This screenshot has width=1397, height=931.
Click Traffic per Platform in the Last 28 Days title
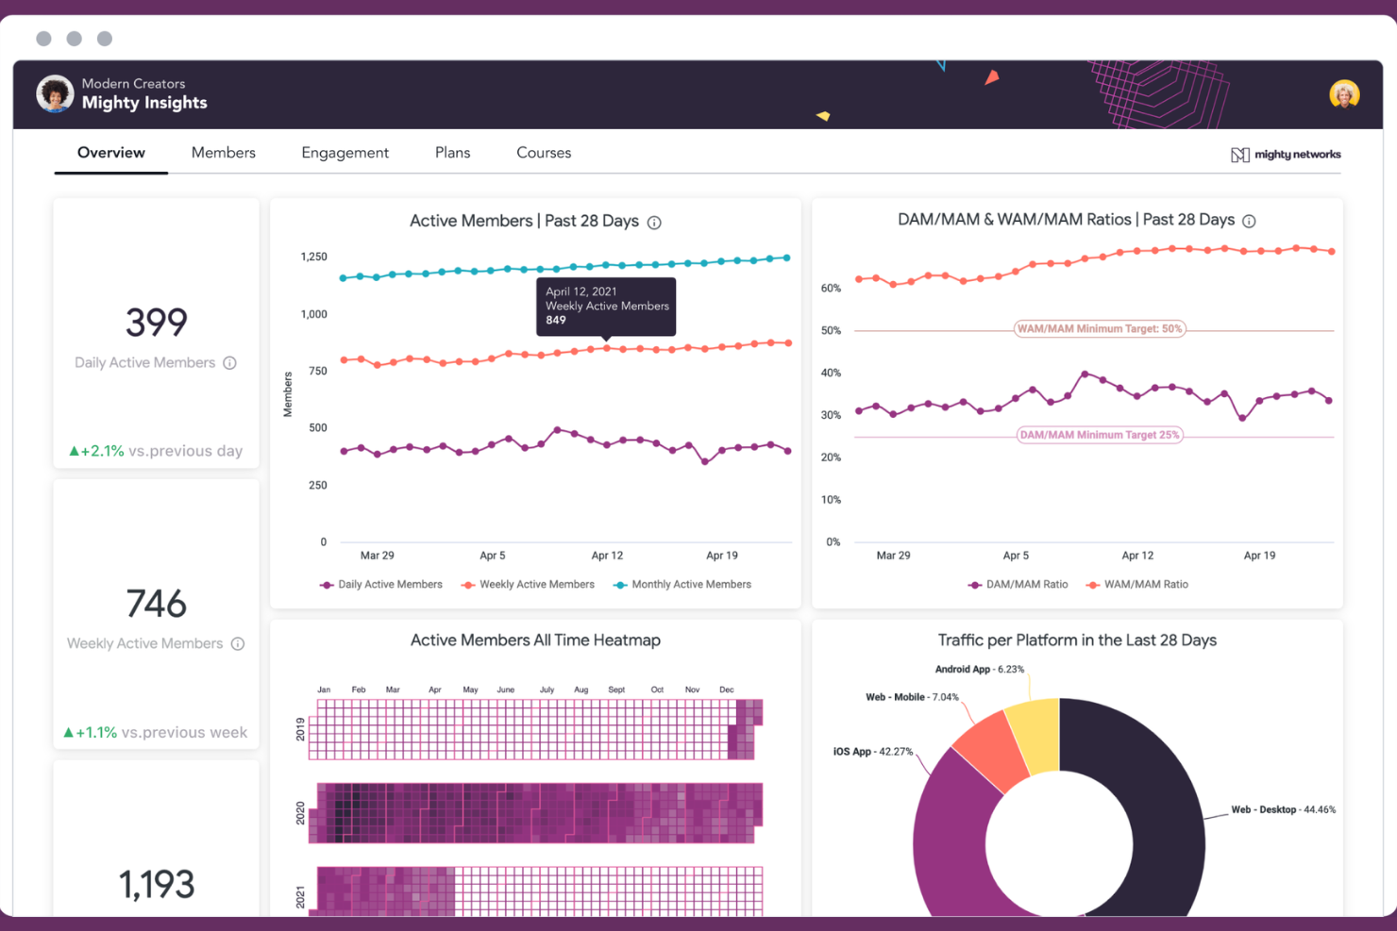pos(1077,640)
